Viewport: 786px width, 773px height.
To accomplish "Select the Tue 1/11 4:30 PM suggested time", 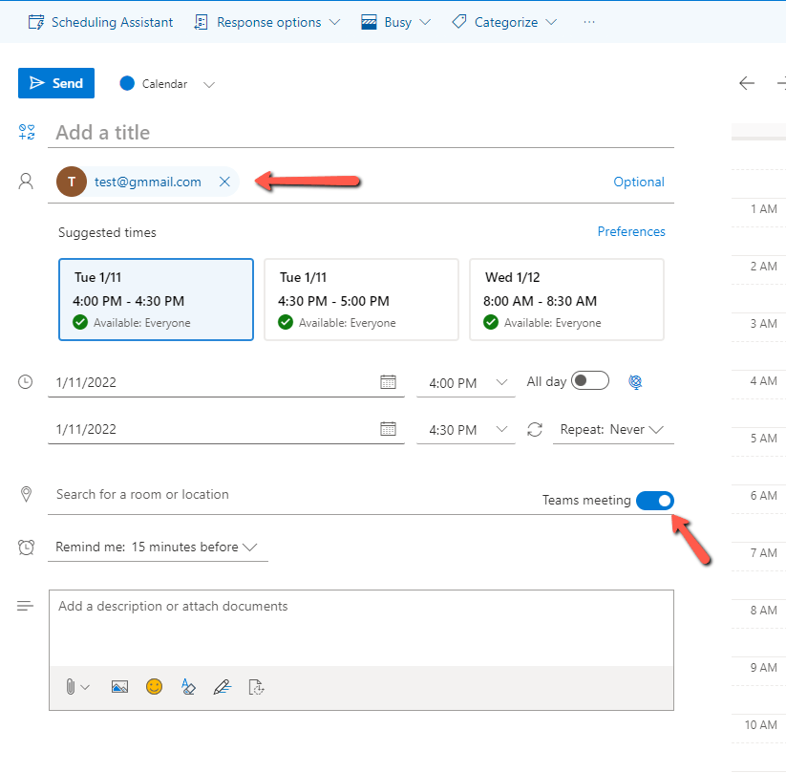I will 361,299.
